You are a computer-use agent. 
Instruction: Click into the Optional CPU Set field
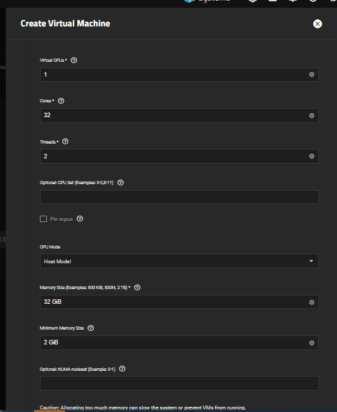(x=179, y=197)
